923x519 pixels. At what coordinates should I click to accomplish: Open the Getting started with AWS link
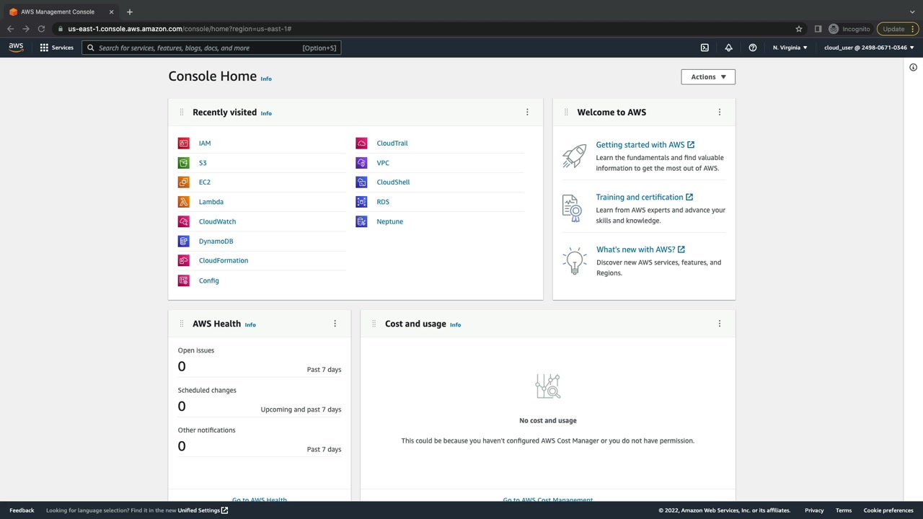(x=640, y=145)
